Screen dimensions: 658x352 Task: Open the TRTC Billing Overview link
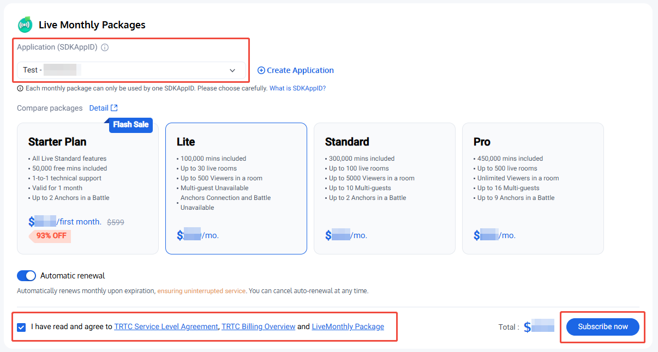point(259,327)
